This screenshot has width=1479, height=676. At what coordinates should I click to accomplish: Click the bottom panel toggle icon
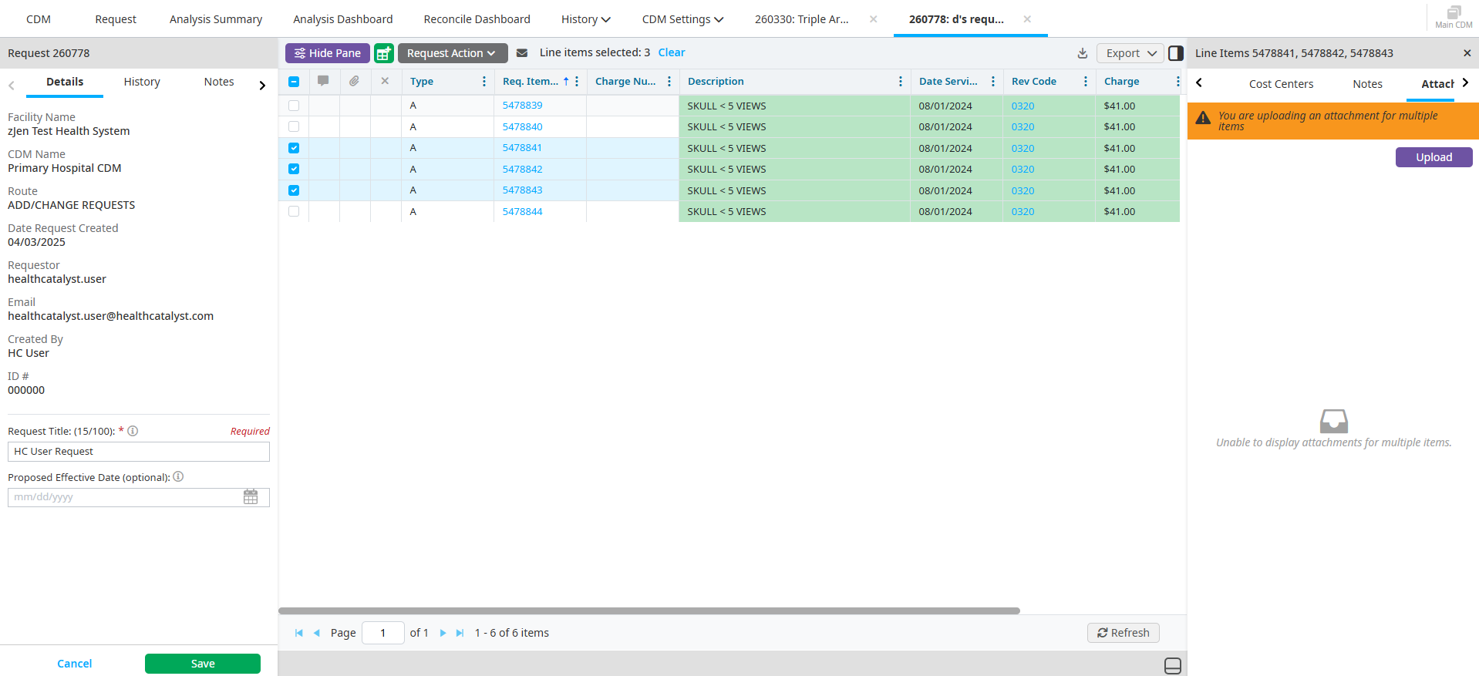click(x=1172, y=666)
